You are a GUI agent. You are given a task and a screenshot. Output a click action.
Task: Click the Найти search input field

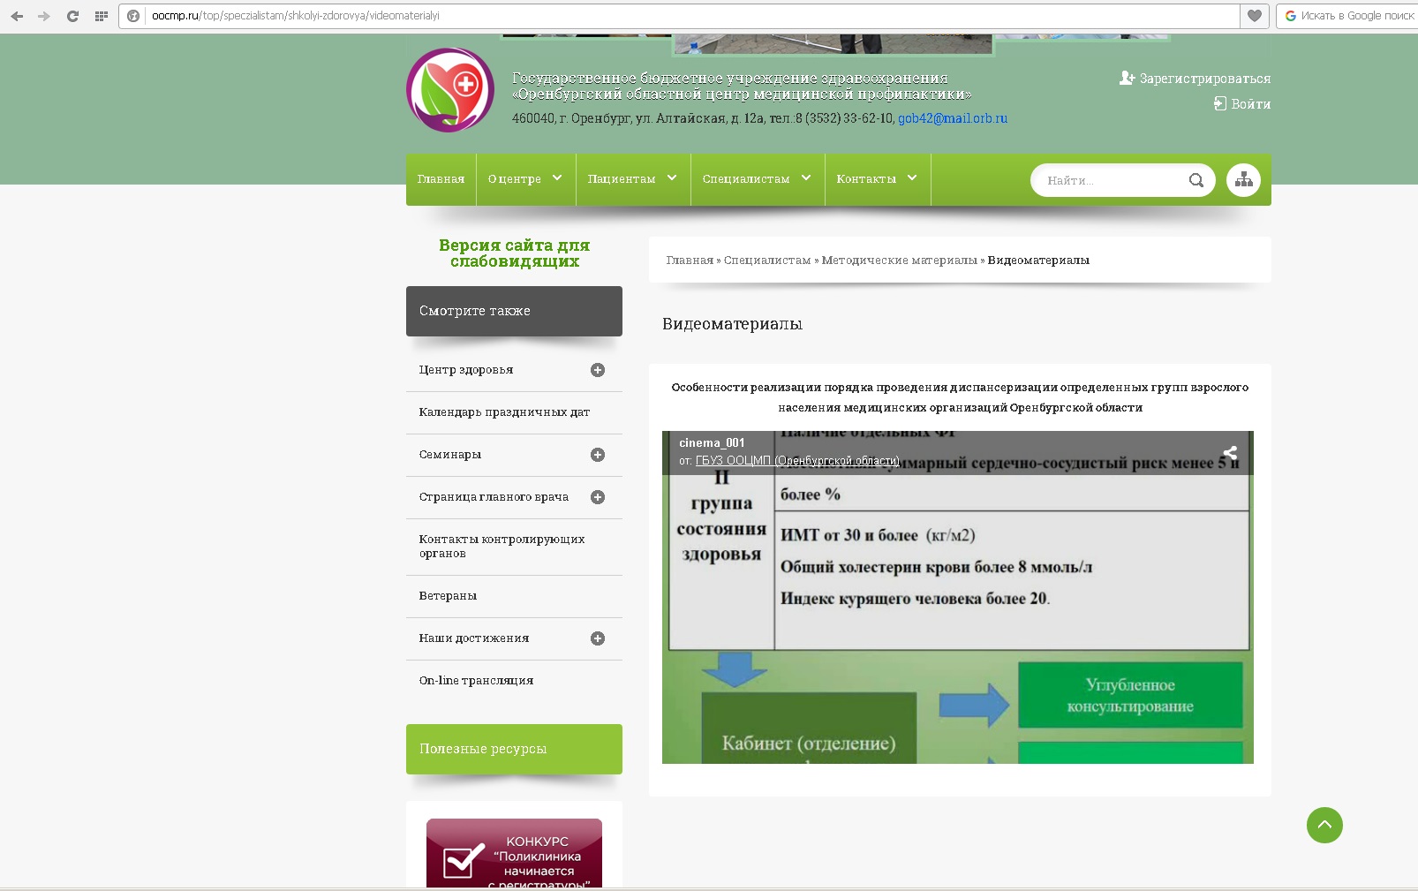[1111, 180]
